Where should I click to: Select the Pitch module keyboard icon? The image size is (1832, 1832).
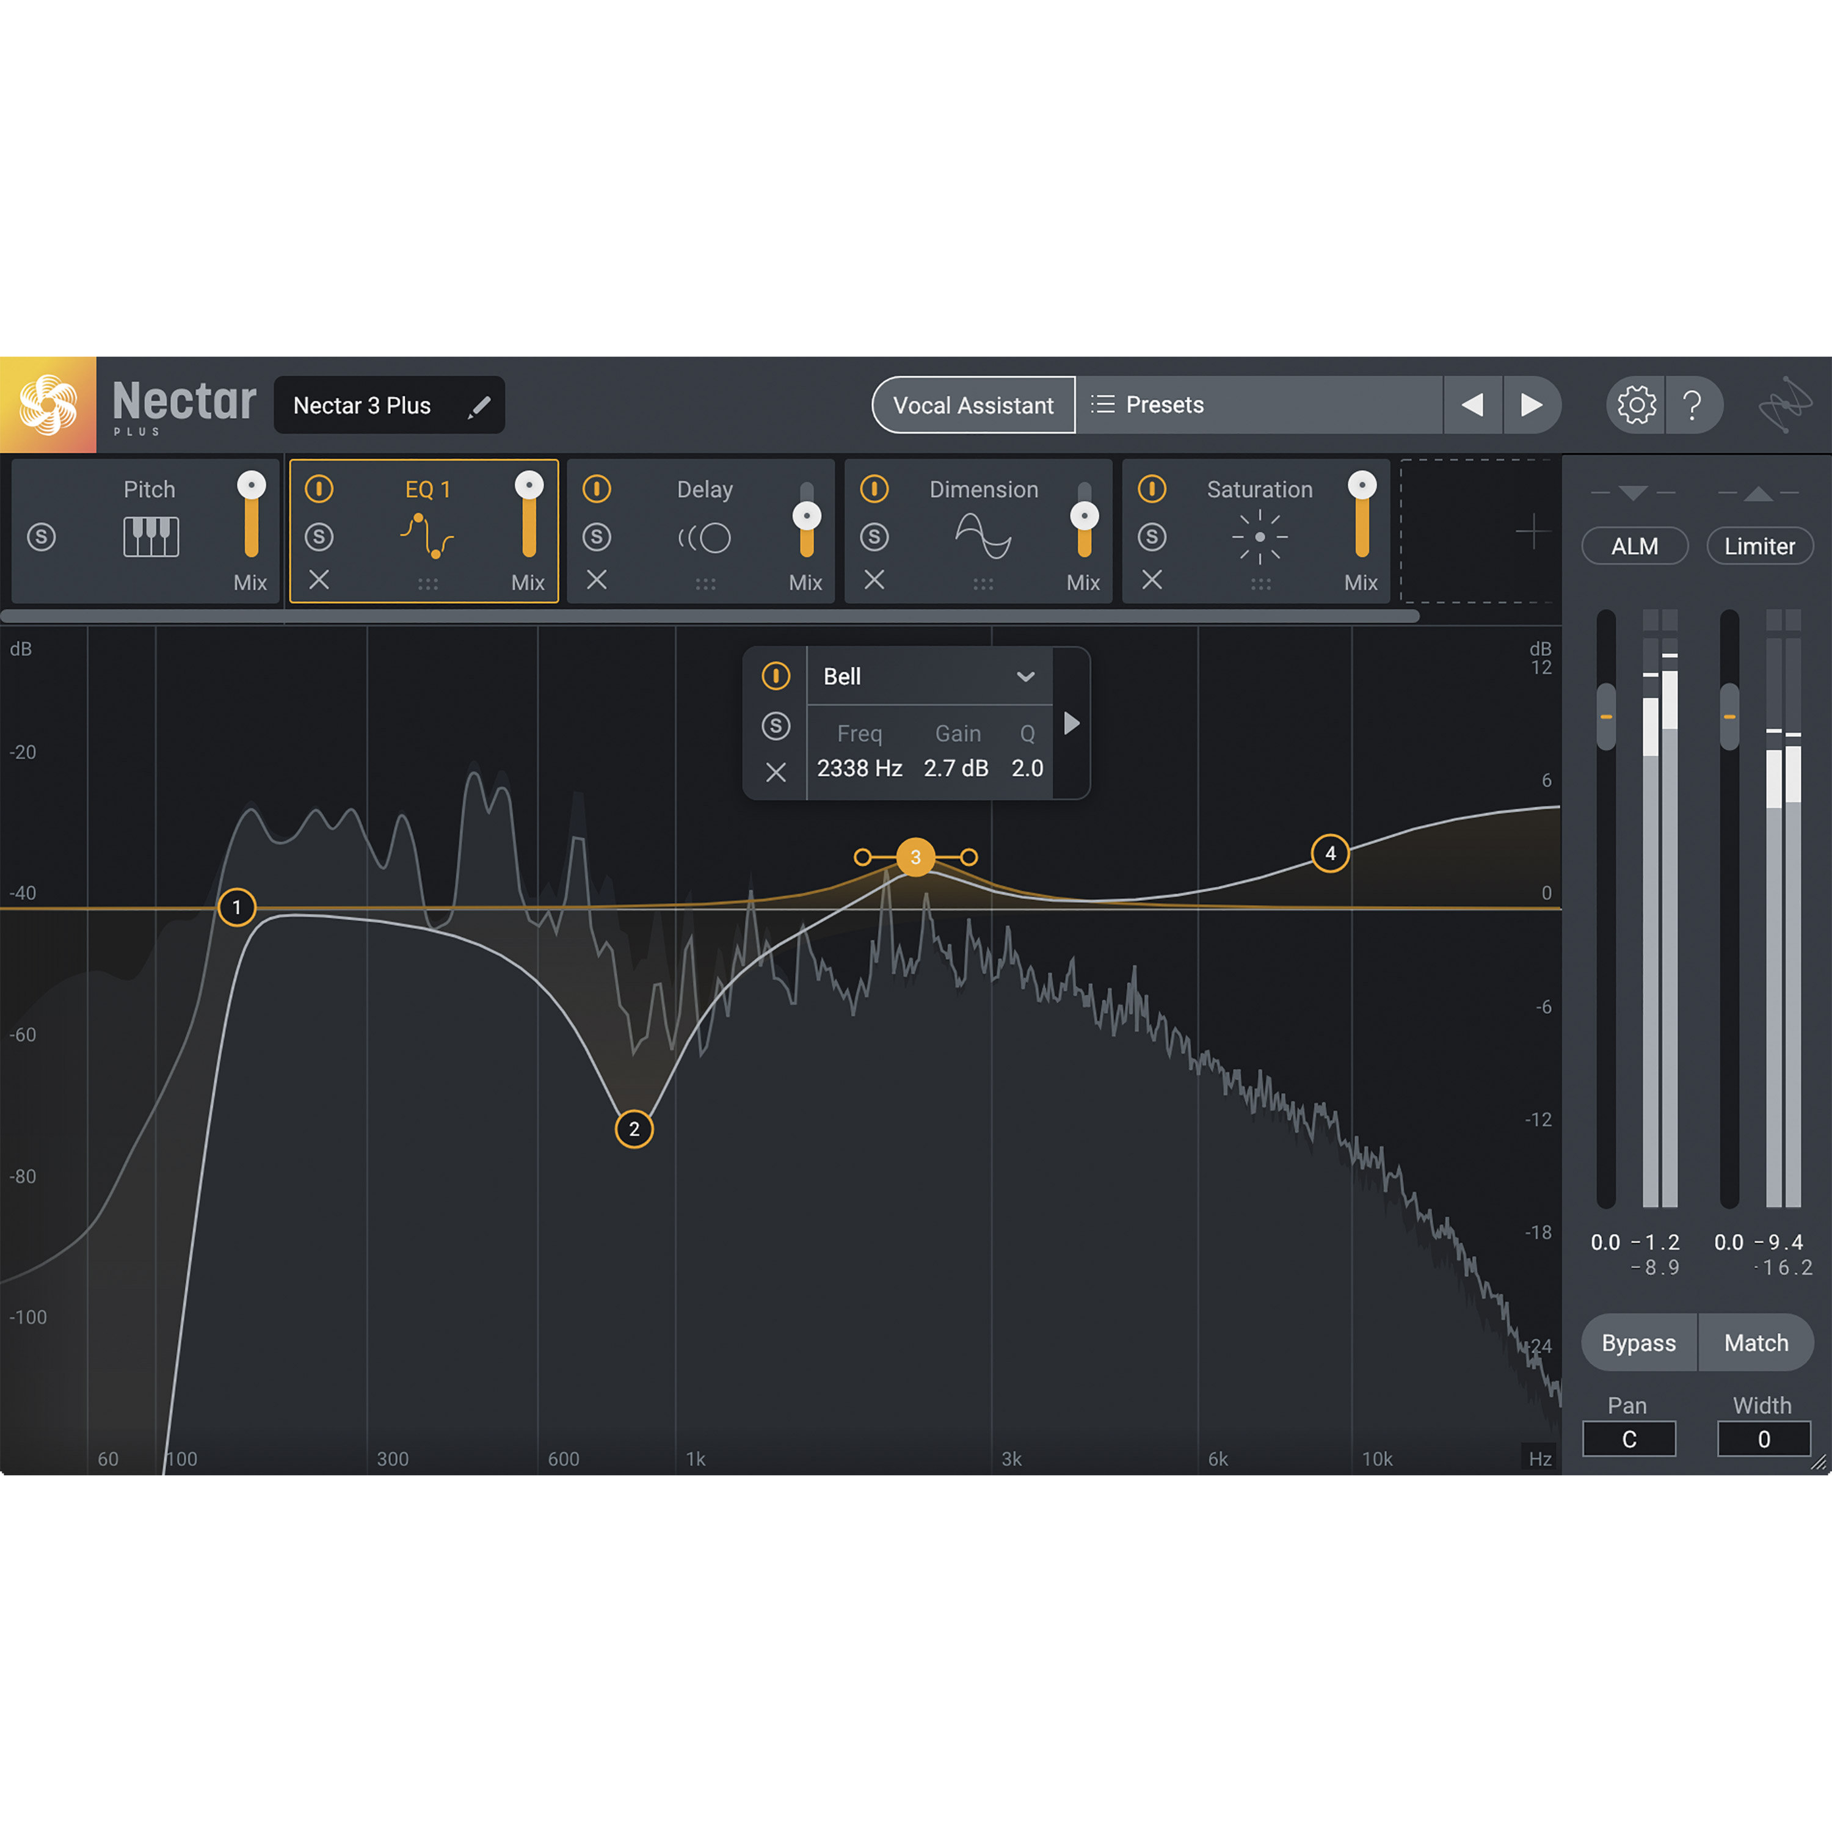151,537
